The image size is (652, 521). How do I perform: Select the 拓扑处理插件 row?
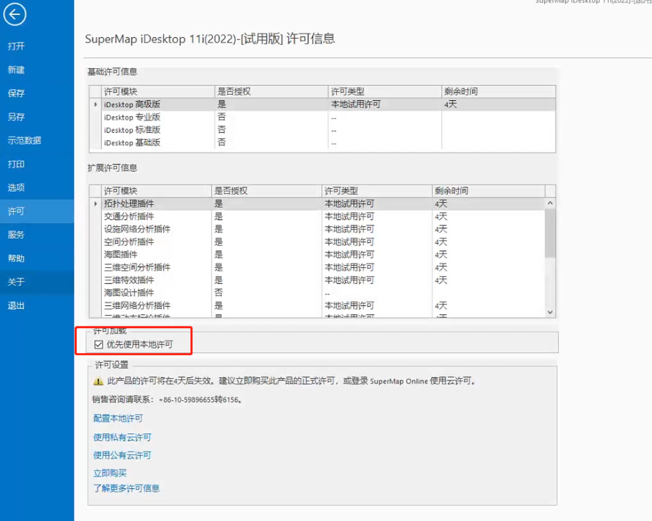pyautogui.click(x=317, y=203)
